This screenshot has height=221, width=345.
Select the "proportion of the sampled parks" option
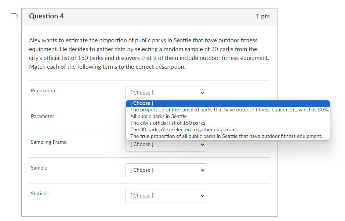229,110
